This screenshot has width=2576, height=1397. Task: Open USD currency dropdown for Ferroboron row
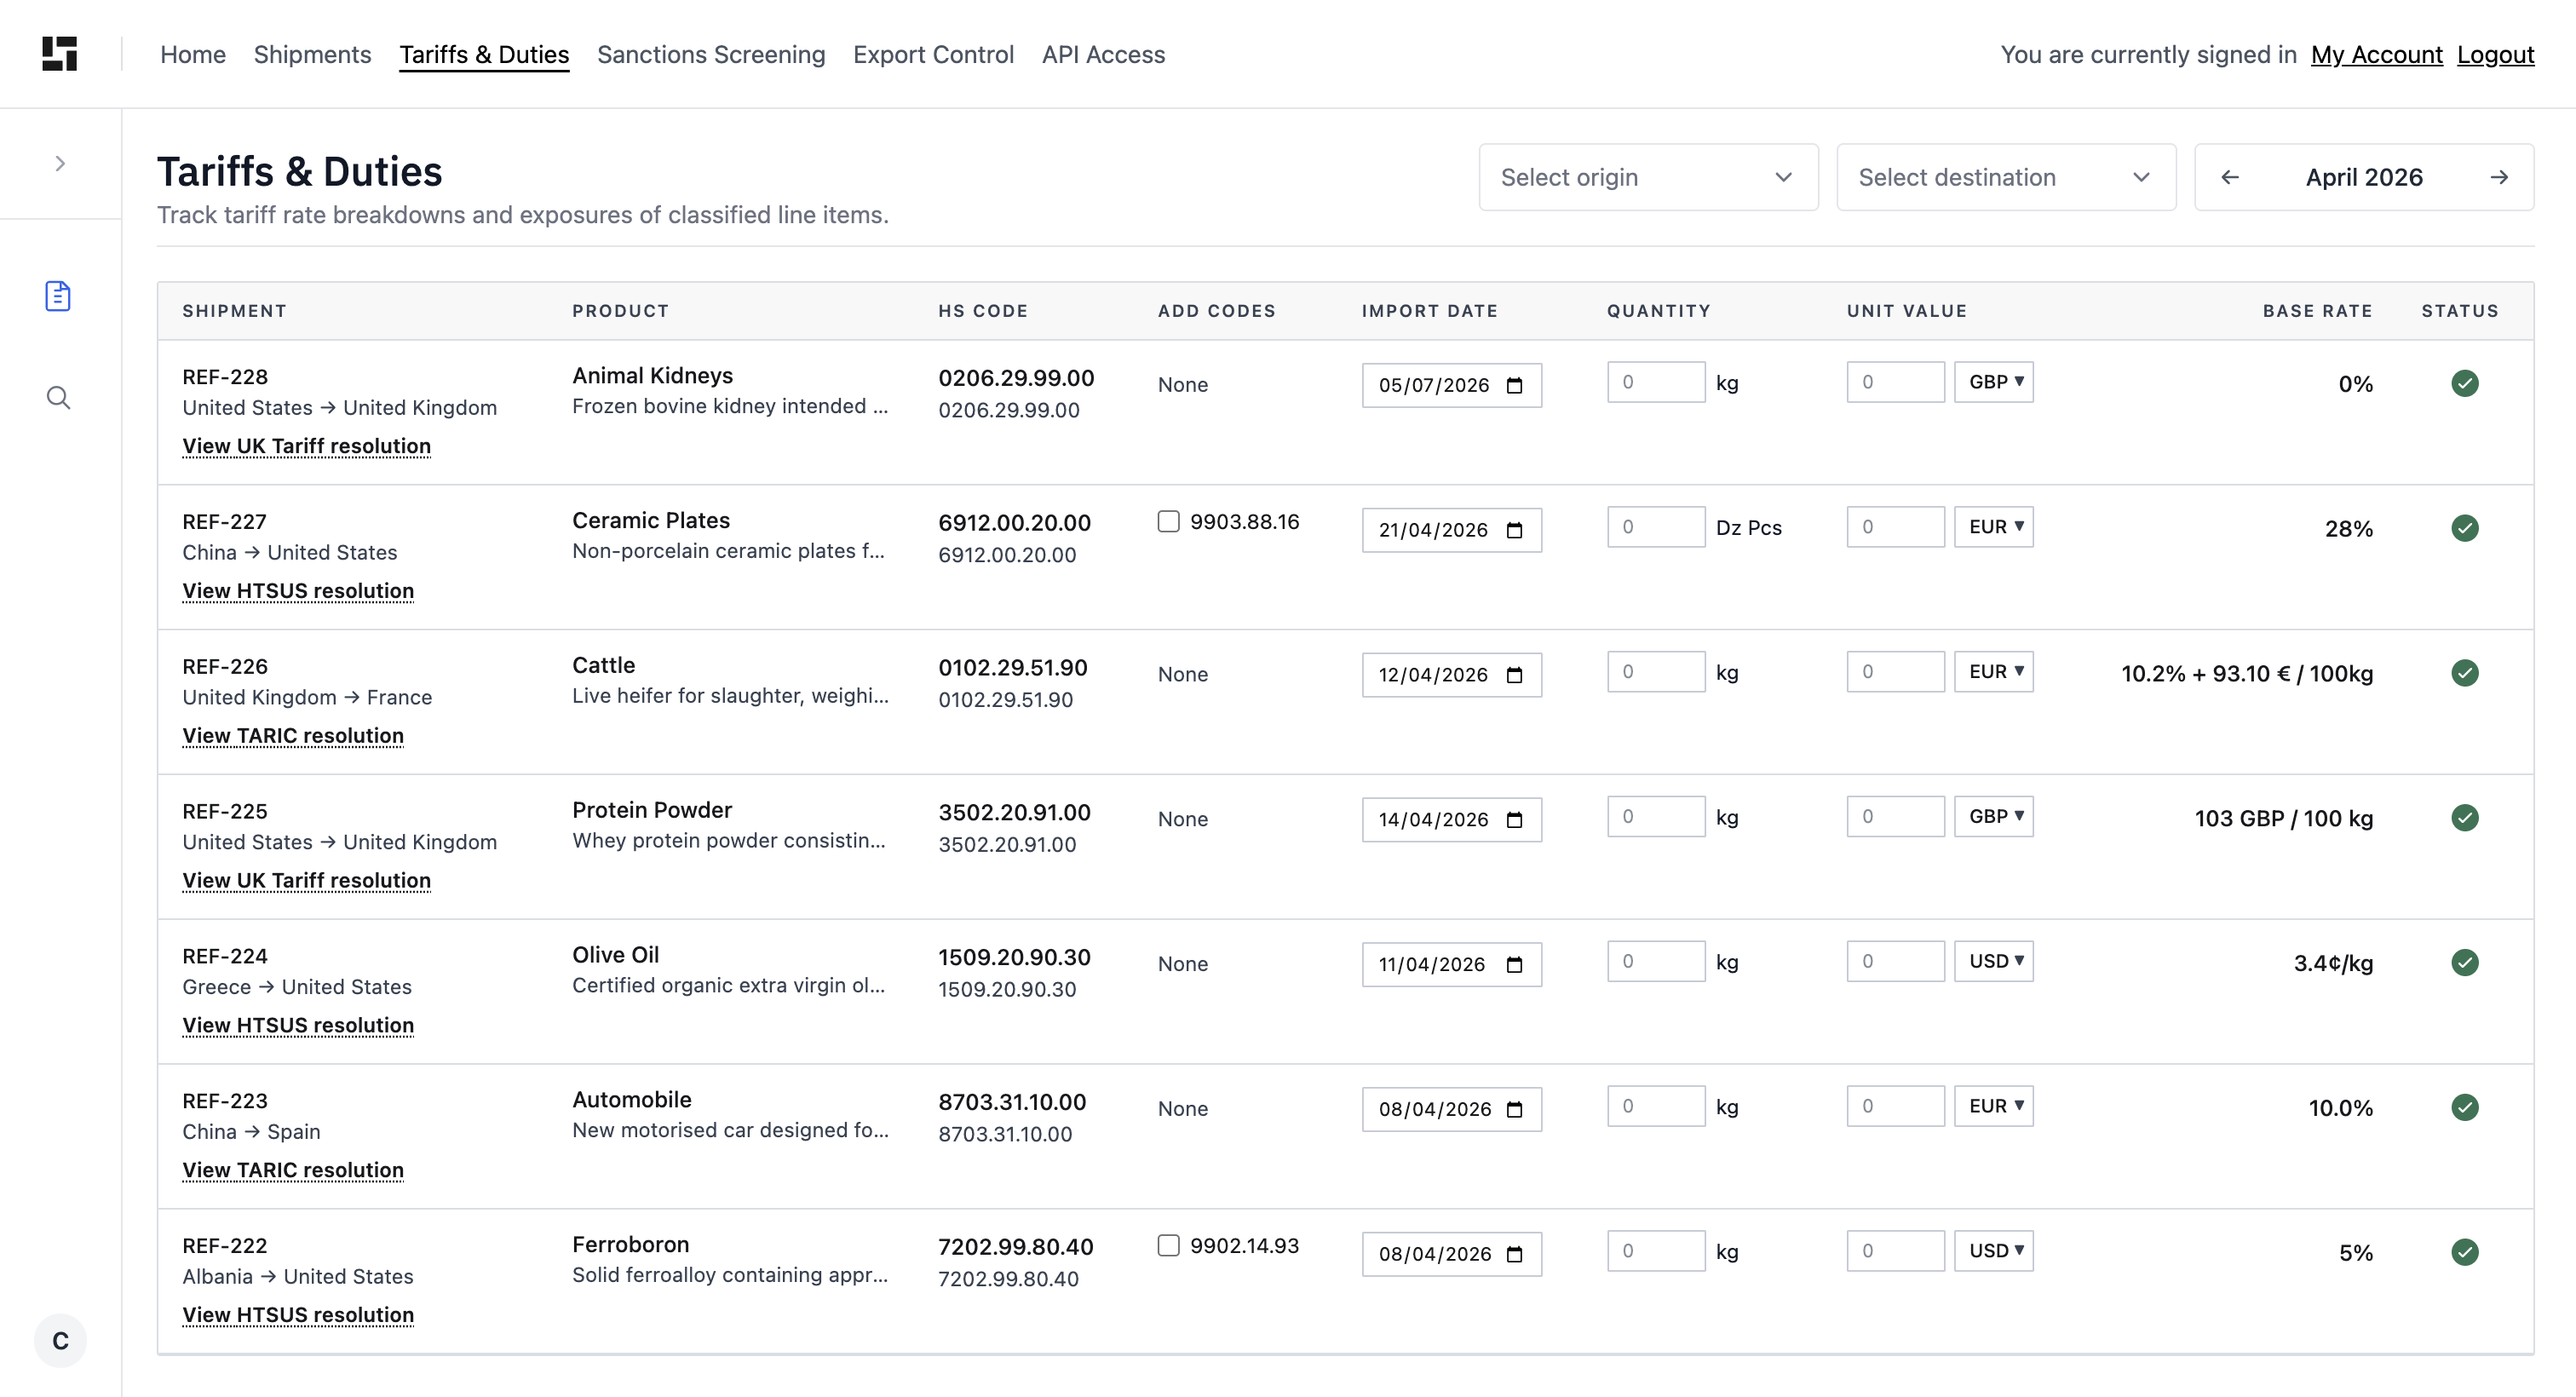point(1994,1251)
